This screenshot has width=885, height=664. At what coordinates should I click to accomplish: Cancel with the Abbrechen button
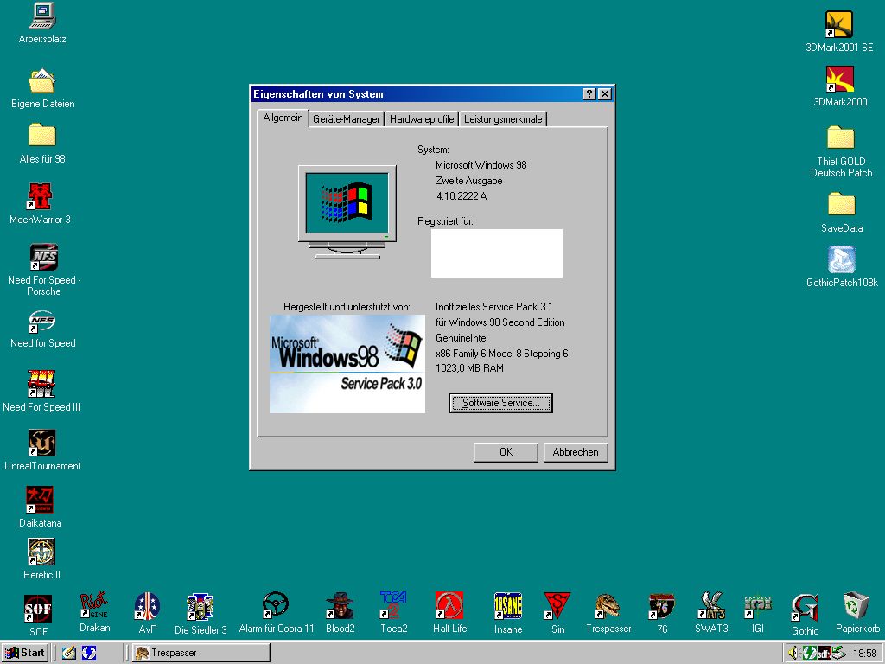coord(576,452)
